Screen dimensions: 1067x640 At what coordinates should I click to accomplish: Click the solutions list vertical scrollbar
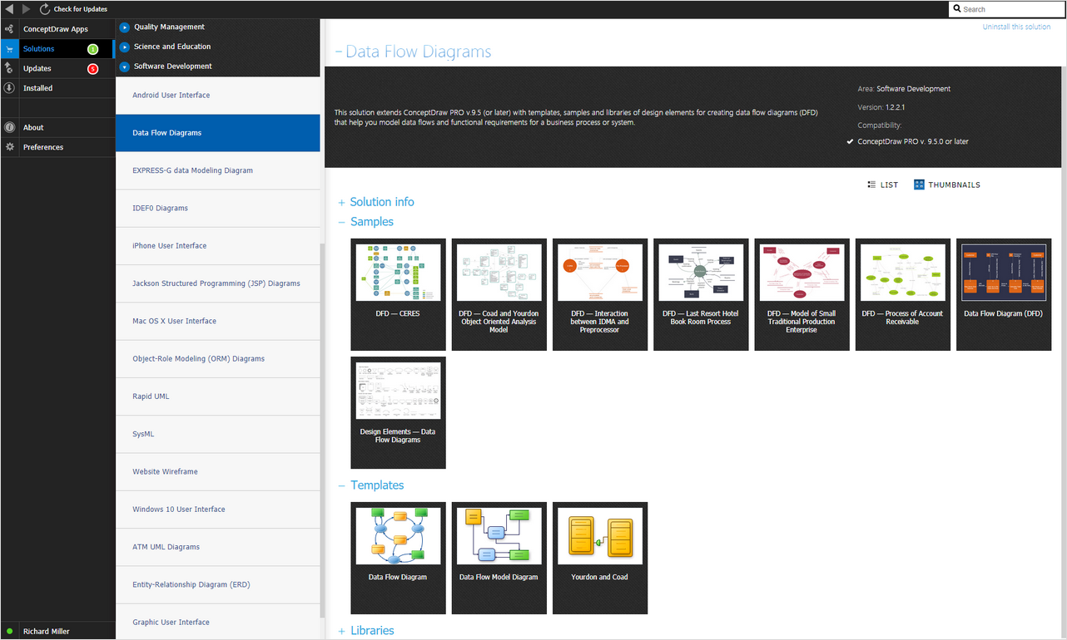(322, 430)
